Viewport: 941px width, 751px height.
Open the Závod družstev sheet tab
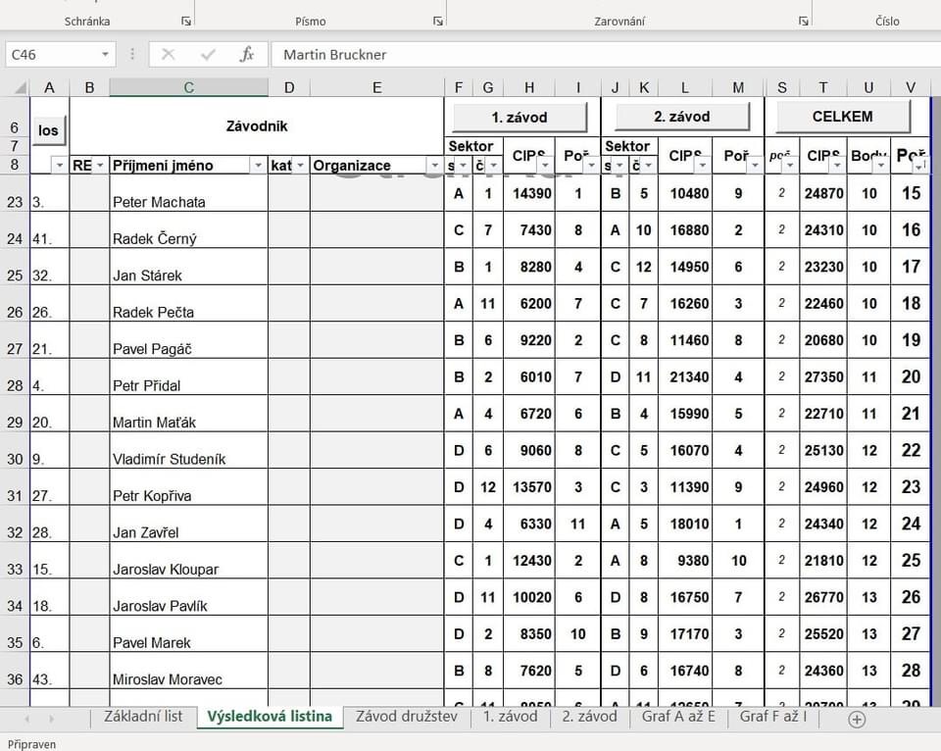(406, 716)
